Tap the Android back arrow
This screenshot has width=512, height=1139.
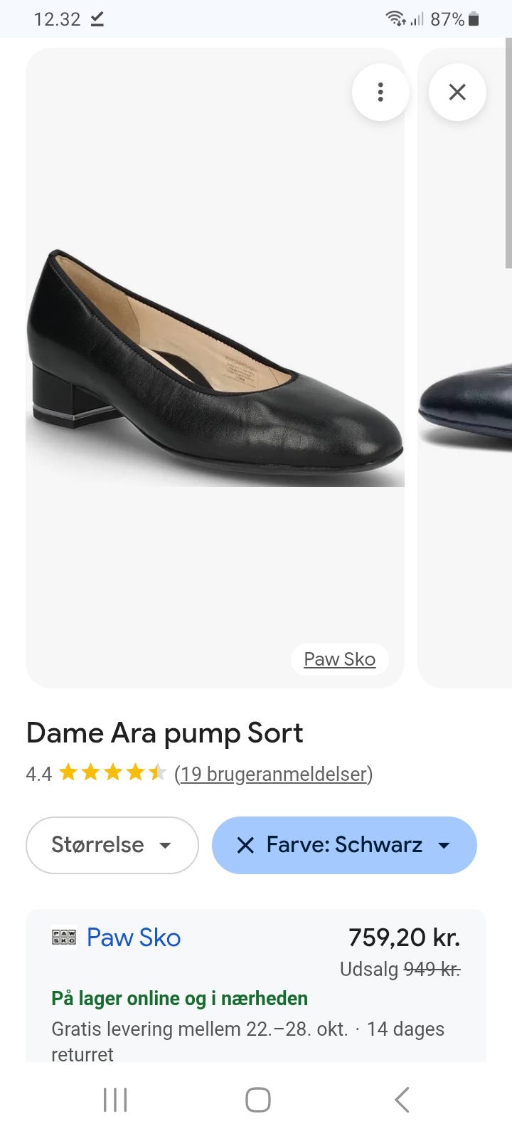402,1099
